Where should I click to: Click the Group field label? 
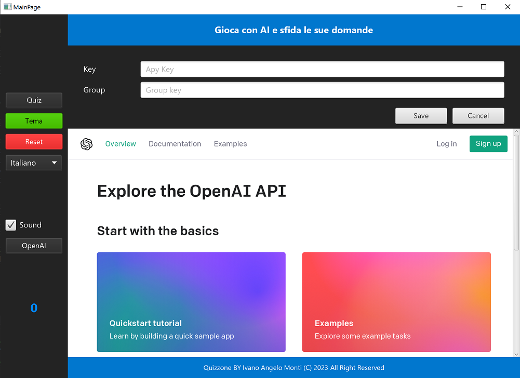(94, 90)
